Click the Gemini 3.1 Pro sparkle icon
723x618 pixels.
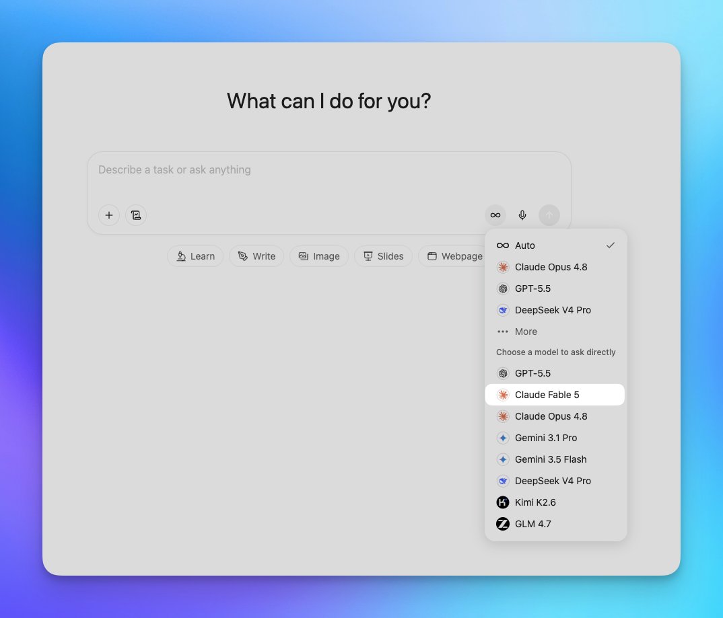pyautogui.click(x=503, y=438)
